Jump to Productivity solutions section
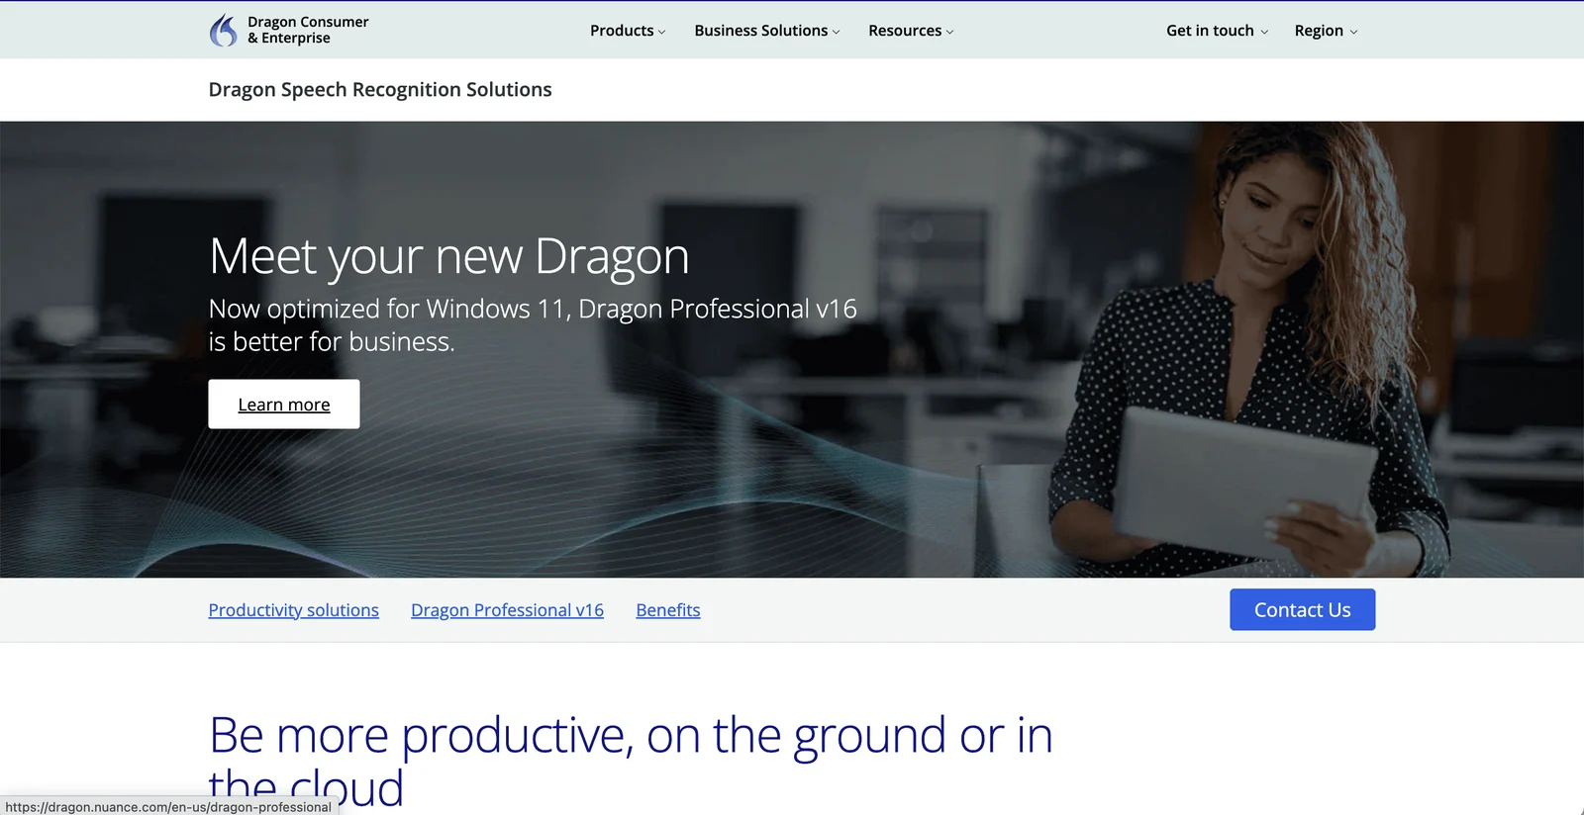Image resolution: width=1584 pixels, height=815 pixels. [293, 610]
